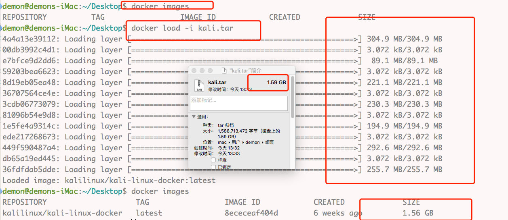Click layer ID 59203bea6623
The width and height of the screenshot is (508, 220).
coord(29,72)
